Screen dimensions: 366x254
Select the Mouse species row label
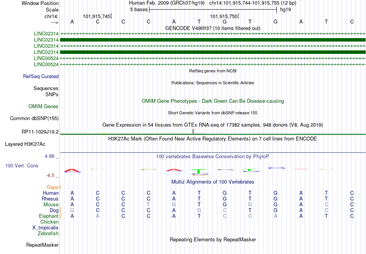tap(51, 205)
